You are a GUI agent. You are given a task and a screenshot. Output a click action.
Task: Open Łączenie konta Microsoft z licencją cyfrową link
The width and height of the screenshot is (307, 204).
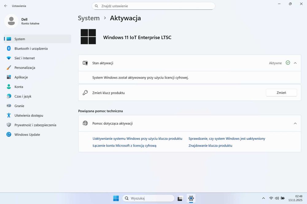pos(125,146)
